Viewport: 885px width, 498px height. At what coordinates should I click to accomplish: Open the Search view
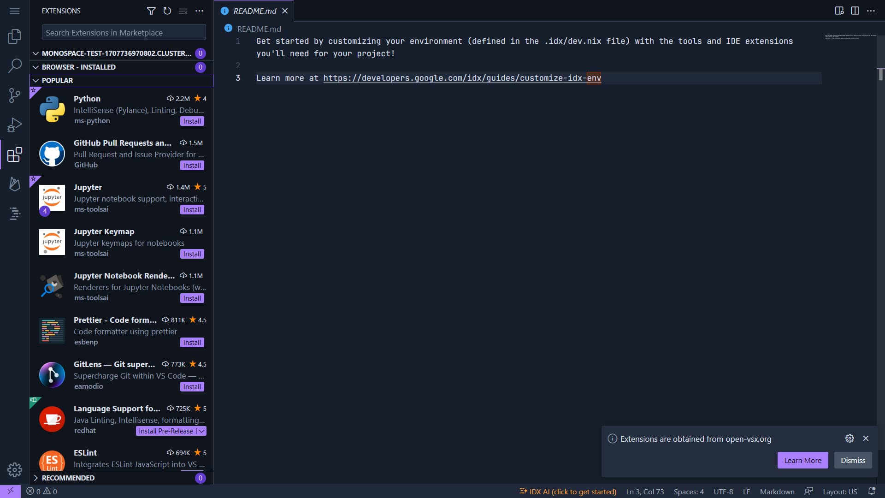pyautogui.click(x=15, y=66)
